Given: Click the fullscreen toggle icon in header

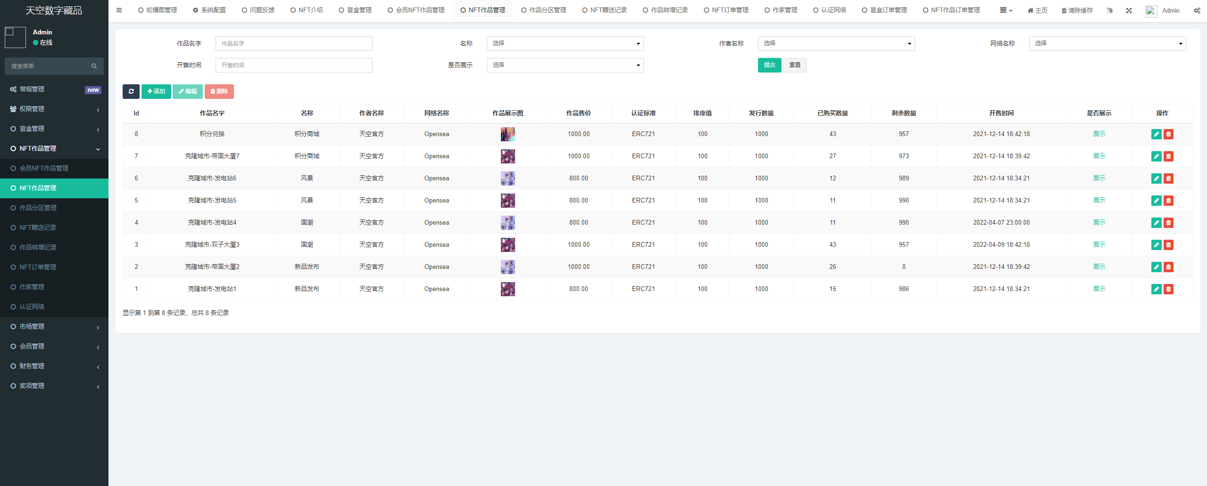Looking at the screenshot, I should 1129,10.
